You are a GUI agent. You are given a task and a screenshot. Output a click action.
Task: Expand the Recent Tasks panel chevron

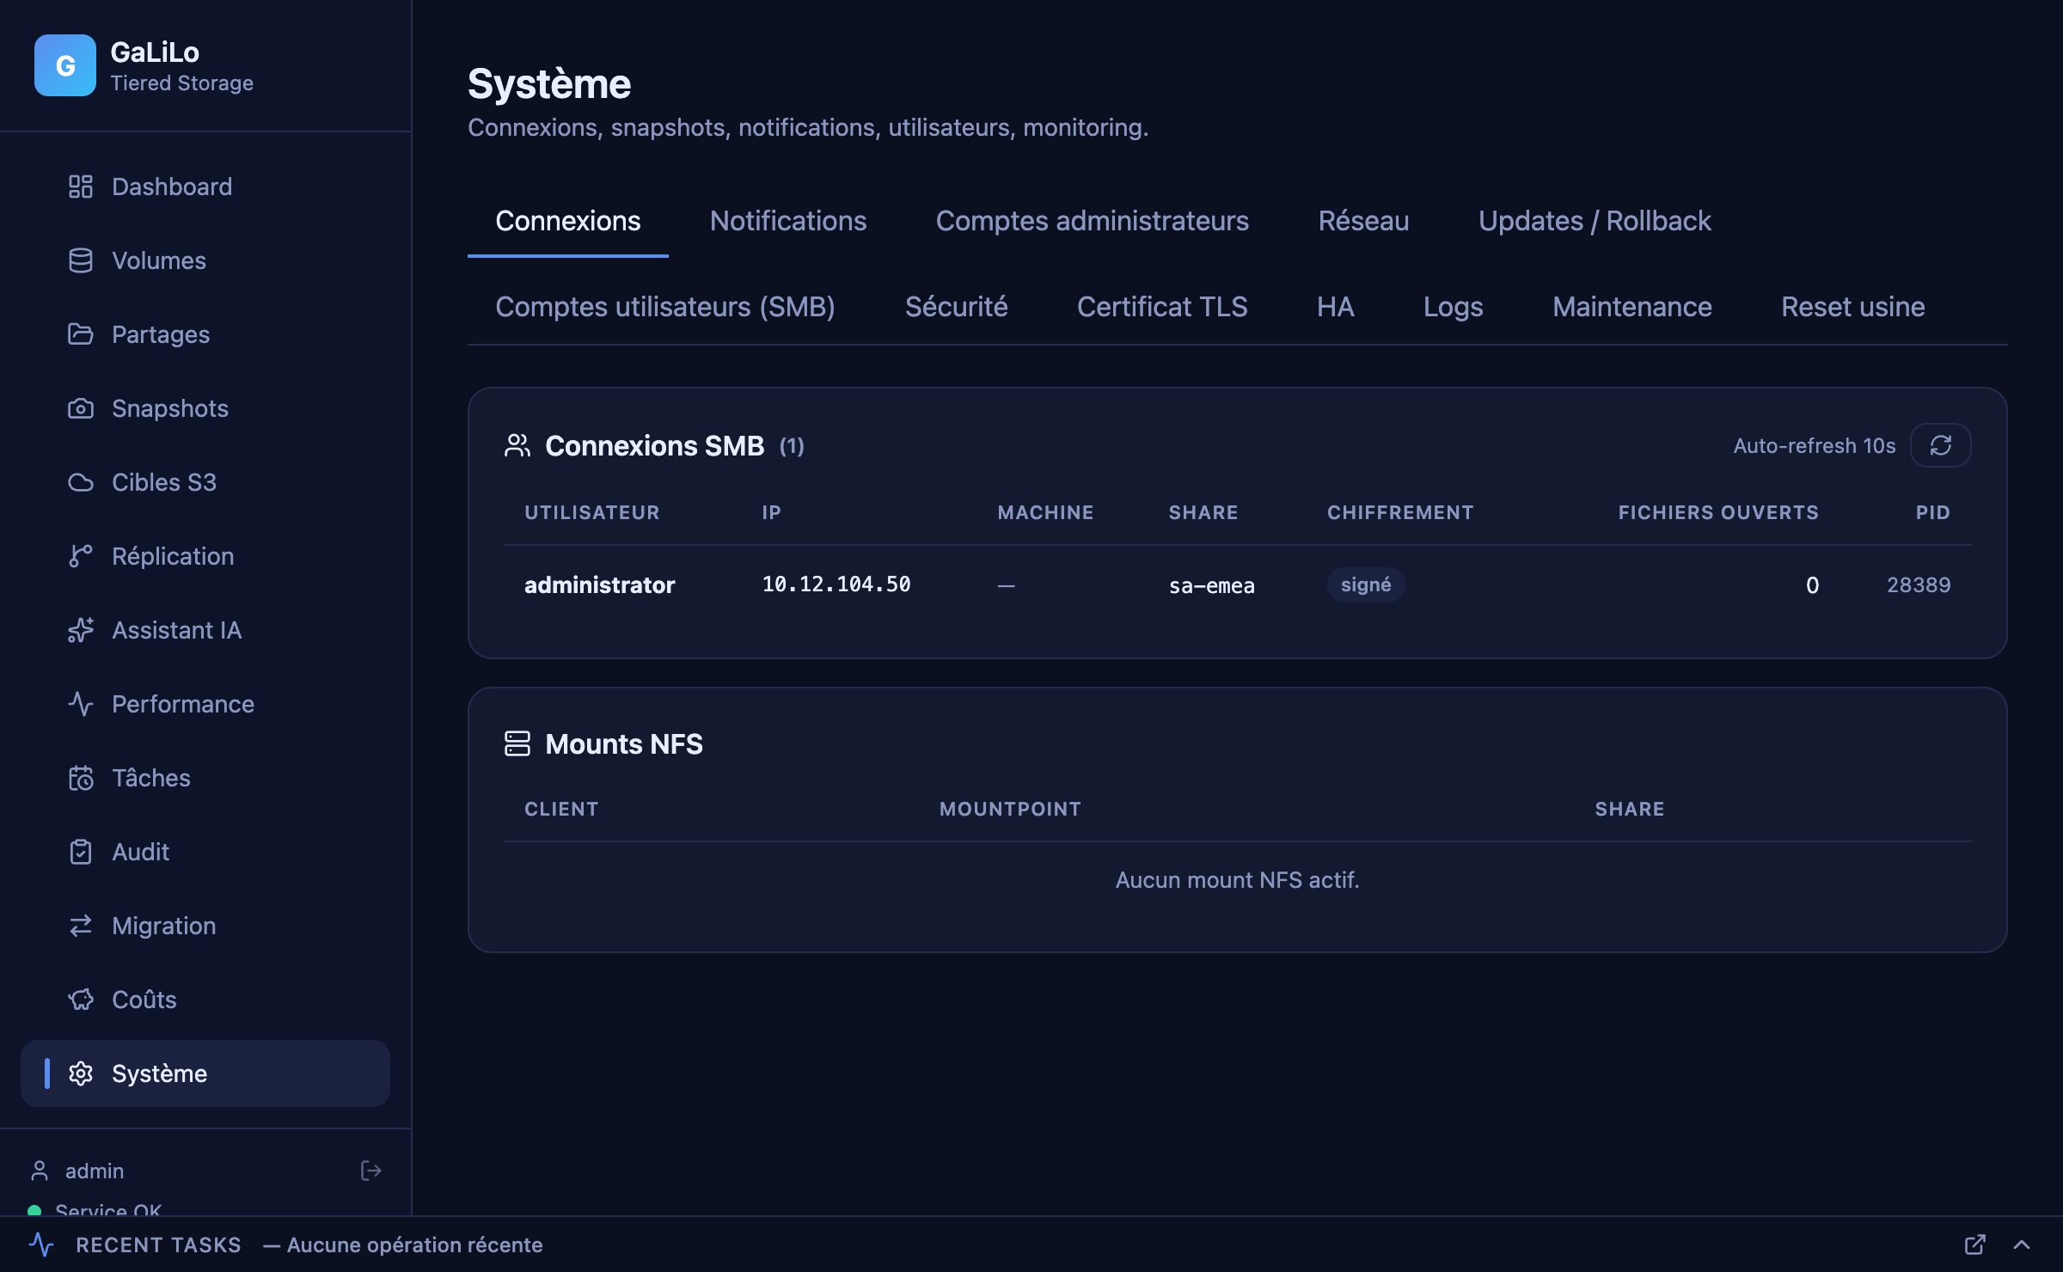(2022, 1244)
